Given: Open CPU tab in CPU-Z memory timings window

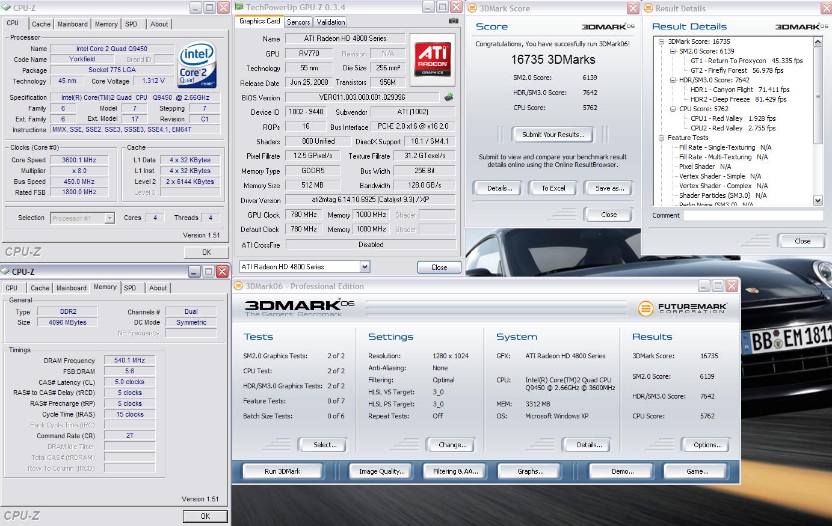Looking at the screenshot, I should (11, 288).
